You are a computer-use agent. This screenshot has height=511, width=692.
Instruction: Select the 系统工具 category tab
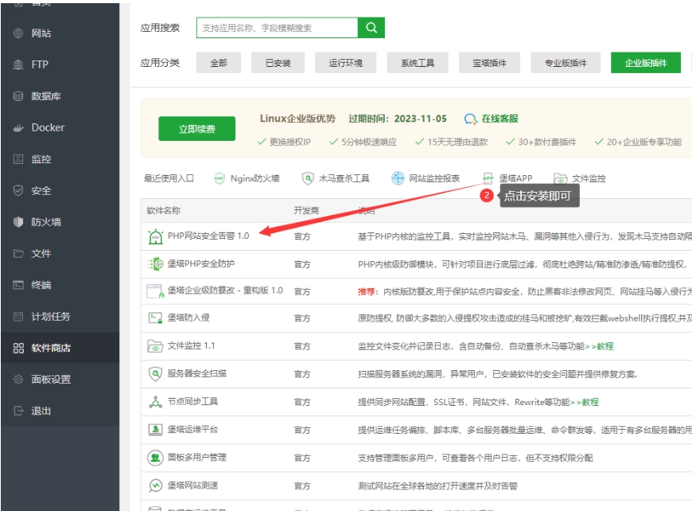coord(418,63)
